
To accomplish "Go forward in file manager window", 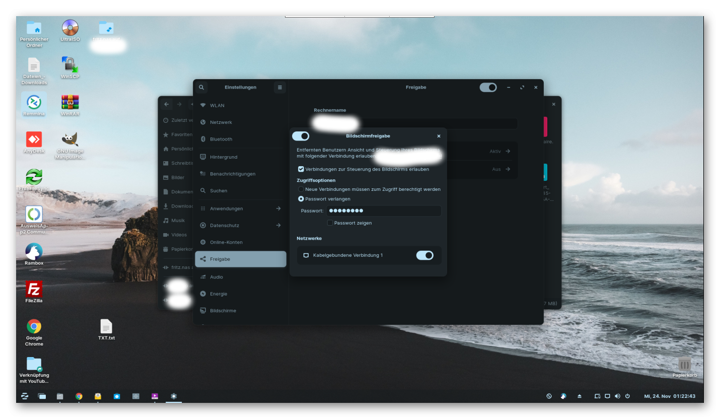I will pos(179,104).
